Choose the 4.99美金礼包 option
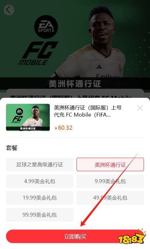150x249 pixels. 40,181
